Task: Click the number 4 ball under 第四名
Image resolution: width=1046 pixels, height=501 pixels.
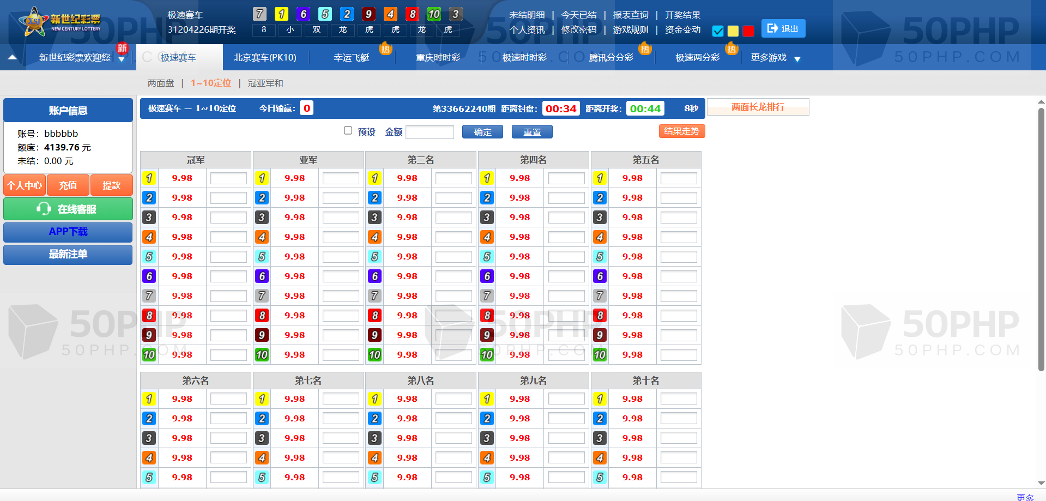Action: [x=487, y=237]
